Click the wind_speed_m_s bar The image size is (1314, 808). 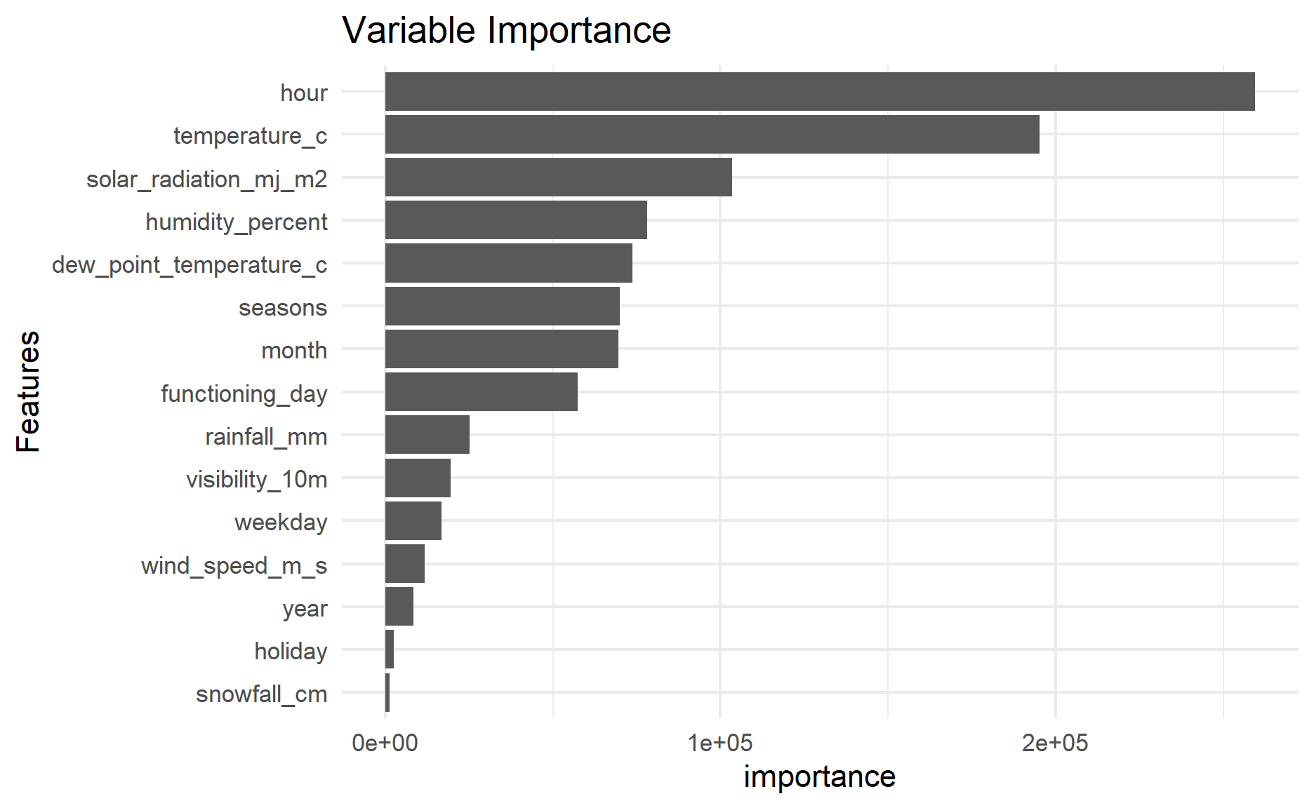point(404,564)
